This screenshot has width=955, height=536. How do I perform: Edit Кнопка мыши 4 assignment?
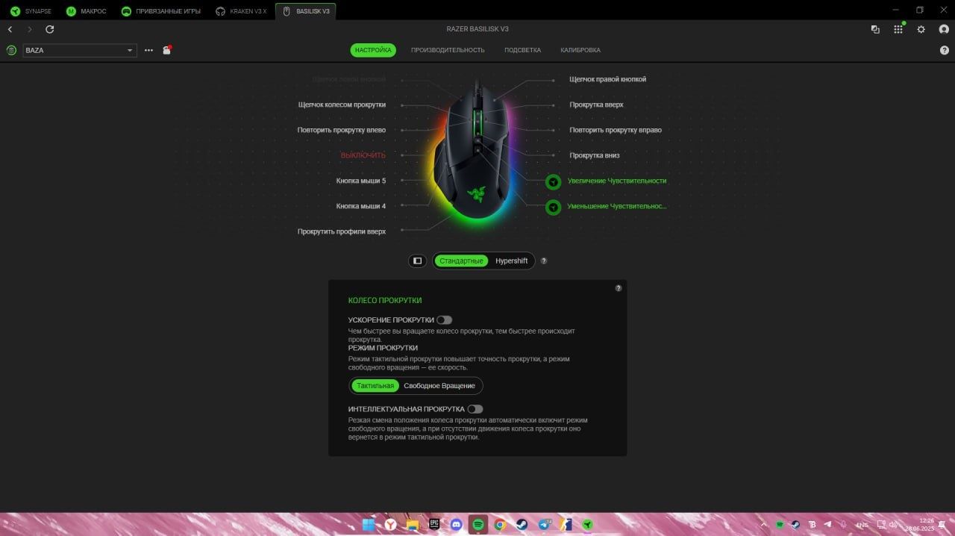361,206
